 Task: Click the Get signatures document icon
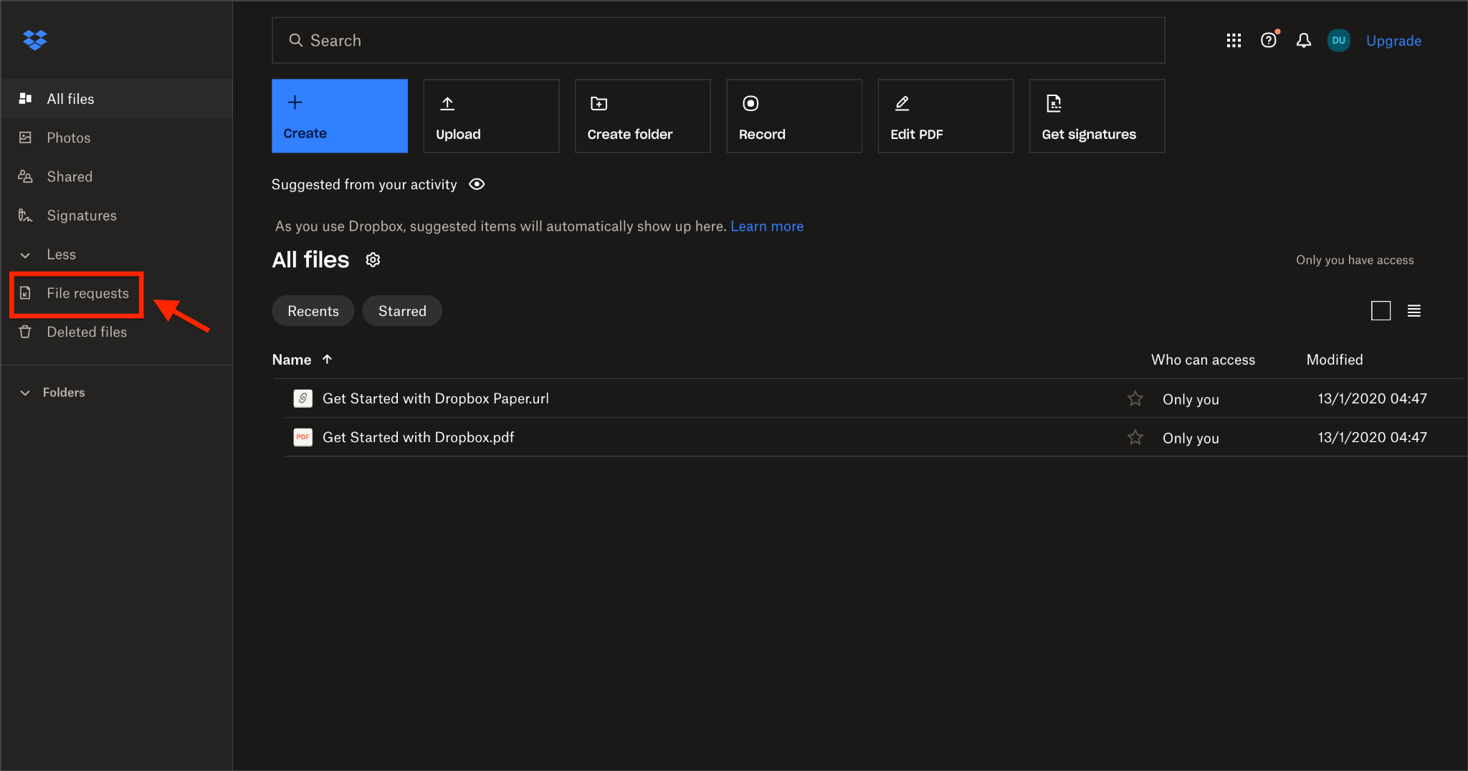(x=1054, y=104)
